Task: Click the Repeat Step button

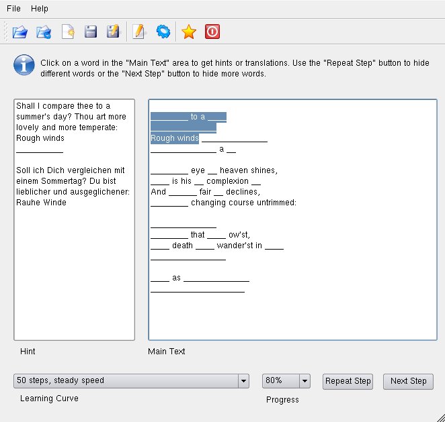Action: coord(348,382)
